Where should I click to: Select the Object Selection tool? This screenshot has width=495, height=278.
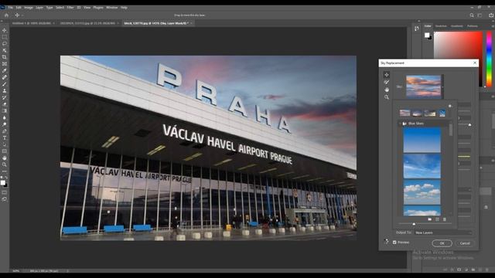(x=5, y=50)
